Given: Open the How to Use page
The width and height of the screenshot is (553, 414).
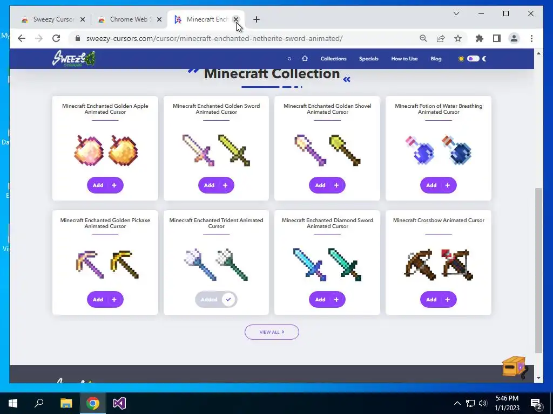Looking at the screenshot, I should coord(404,59).
